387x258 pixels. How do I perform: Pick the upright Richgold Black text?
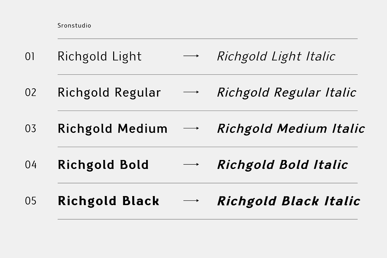[x=108, y=201]
